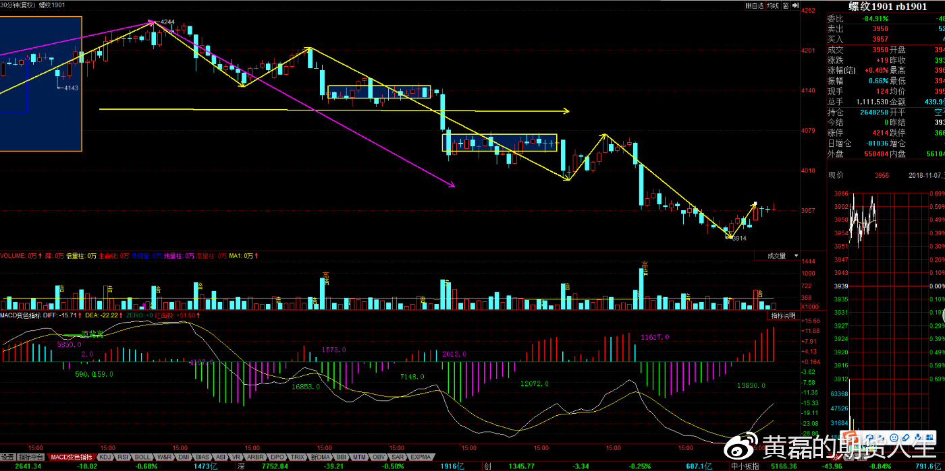
Task: Switch to the DPO indicator tab
Action: 277,457
